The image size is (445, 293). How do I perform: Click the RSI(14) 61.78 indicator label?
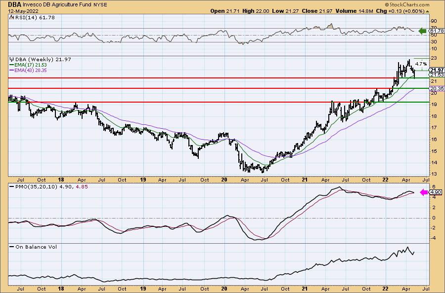[34, 18]
